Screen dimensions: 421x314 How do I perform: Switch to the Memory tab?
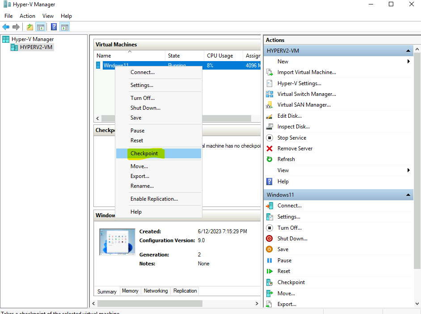[x=130, y=291]
